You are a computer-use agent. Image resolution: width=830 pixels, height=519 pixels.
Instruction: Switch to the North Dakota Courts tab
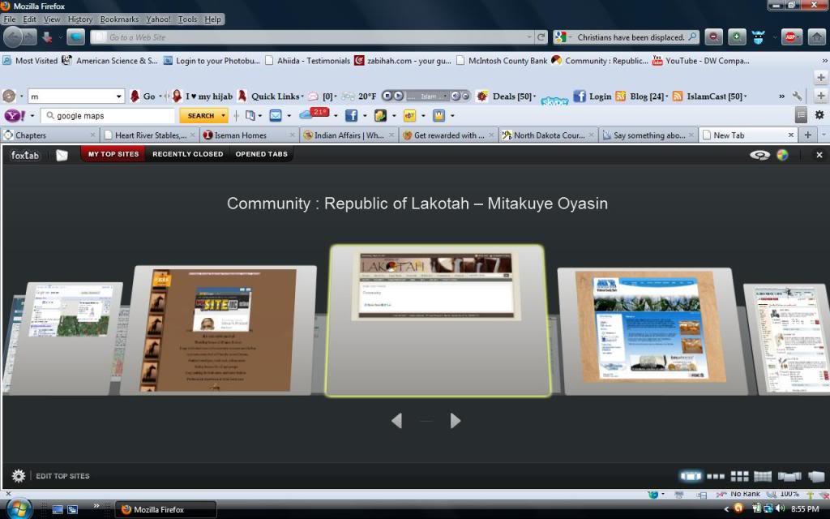coord(549,135)
